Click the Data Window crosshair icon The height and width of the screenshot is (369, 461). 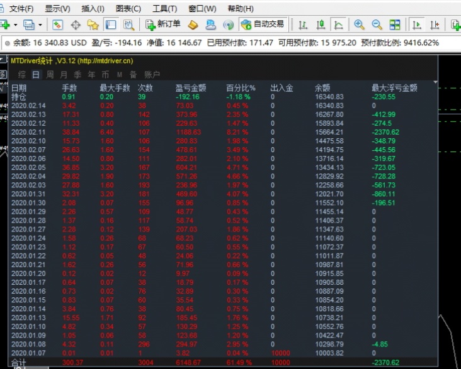[x=76, y=25]
